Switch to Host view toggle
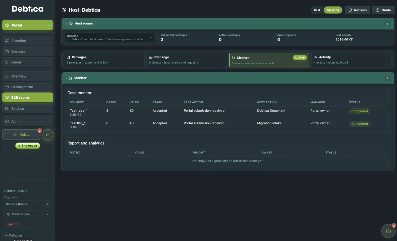Image resolution: width=397 pixels, height=241 pixels. click(x=317, y=10)
